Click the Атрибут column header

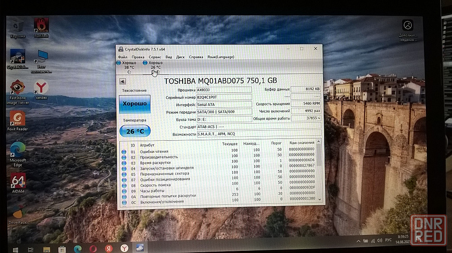pyautogui.click(x=147, y=145)
